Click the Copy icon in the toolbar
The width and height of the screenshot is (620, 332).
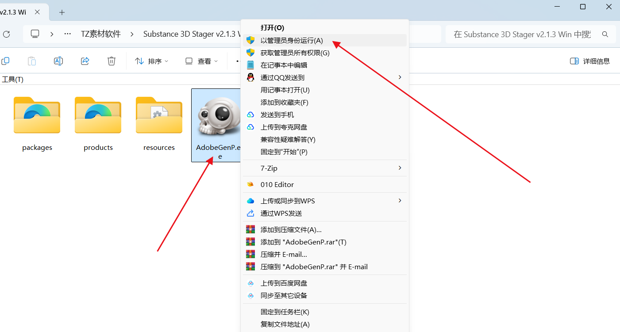pyautogui.click(x=5, y=61)
